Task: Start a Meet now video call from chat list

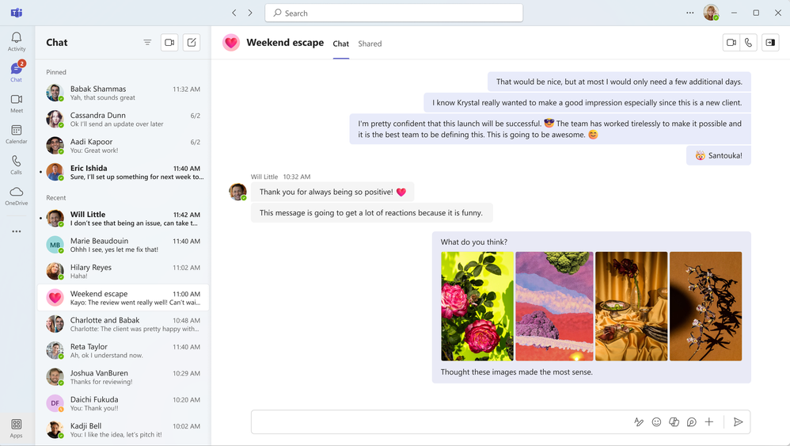Action: (x=169, y=42)
